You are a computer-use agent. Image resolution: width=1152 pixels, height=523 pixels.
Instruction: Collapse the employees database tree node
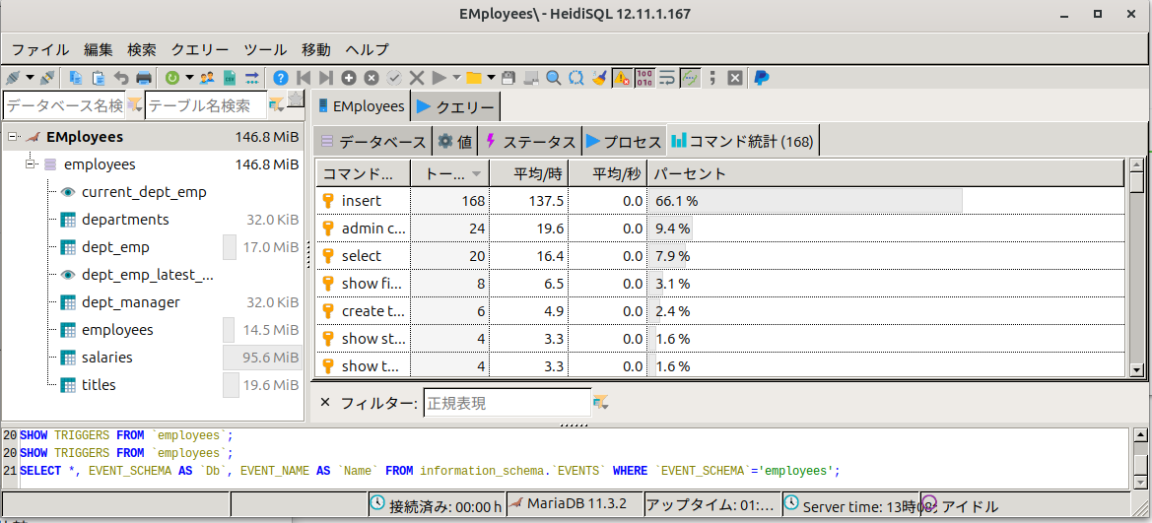31,163
